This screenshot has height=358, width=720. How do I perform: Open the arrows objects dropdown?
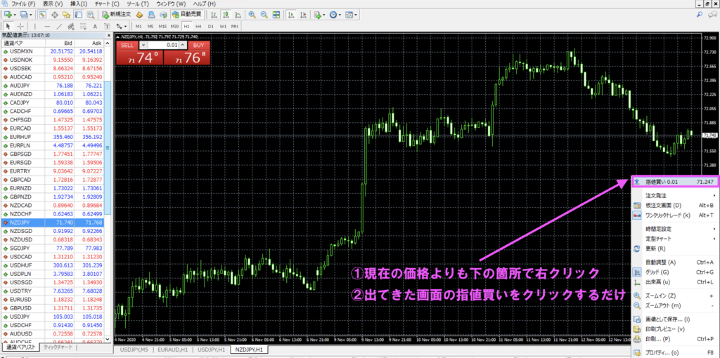(x=122, y=26)
